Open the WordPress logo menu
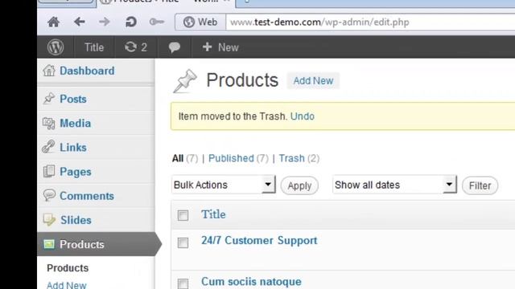 (56, 47)
